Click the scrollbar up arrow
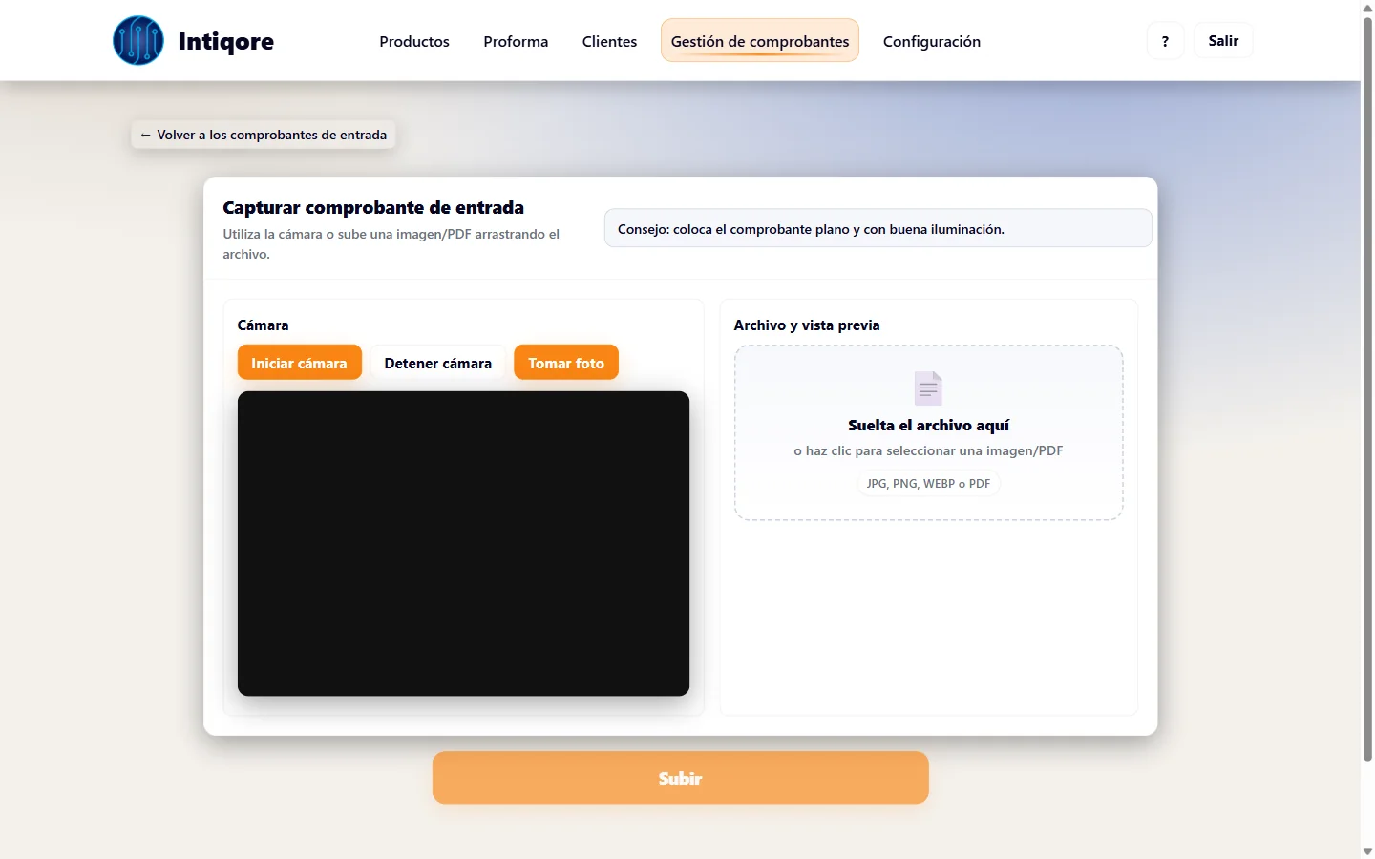This screenshot has height=859, width=1375. coord(1367,8)
